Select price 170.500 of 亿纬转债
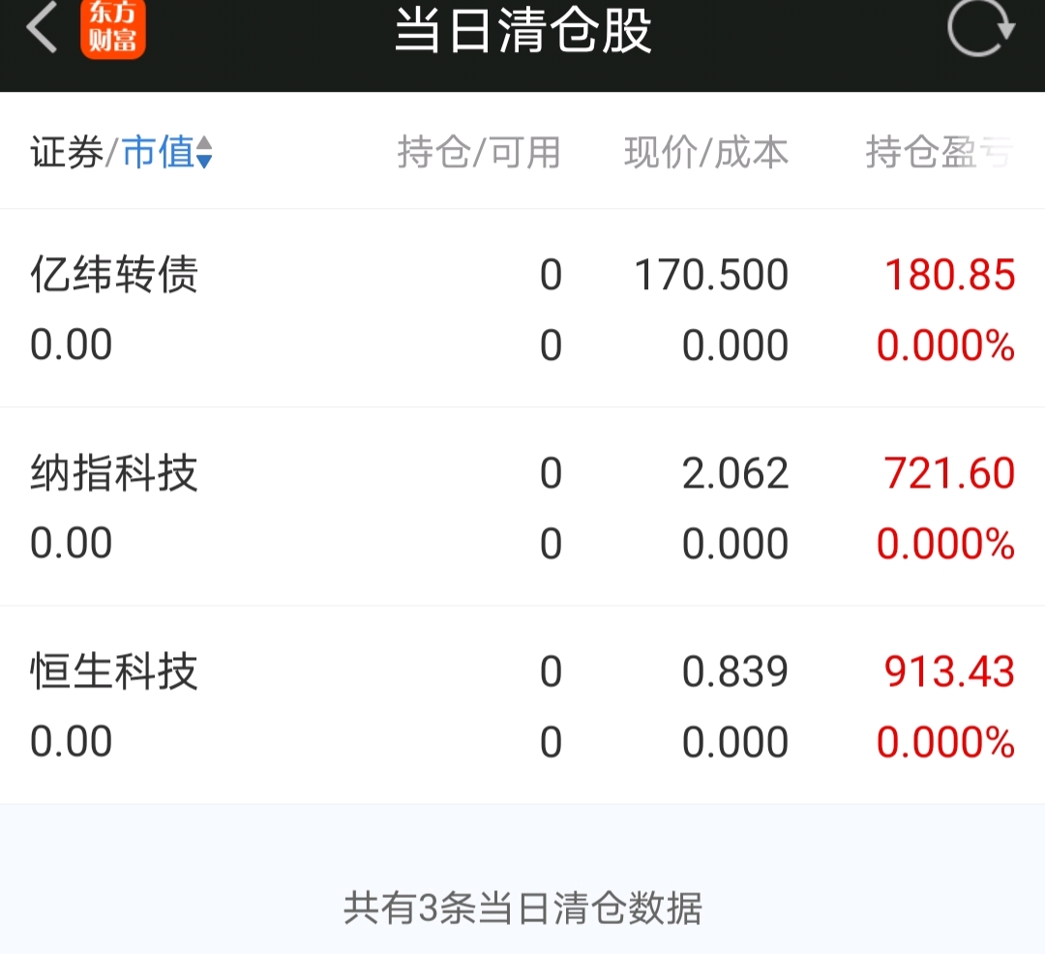This screenshot has height=954, width=1045. tap(711, 275)
